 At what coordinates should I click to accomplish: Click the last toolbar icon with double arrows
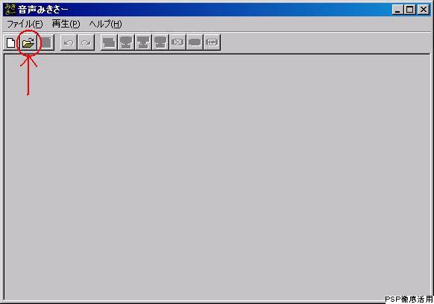212,42
